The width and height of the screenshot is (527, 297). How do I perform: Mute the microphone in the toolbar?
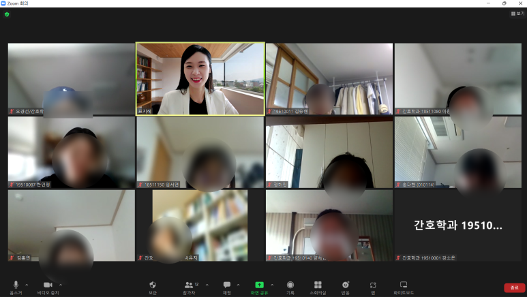[x=15, y=285]
